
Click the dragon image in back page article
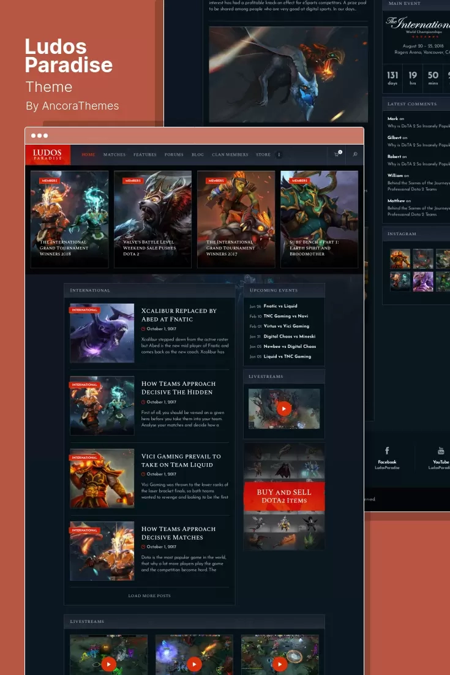coord(288,75)
